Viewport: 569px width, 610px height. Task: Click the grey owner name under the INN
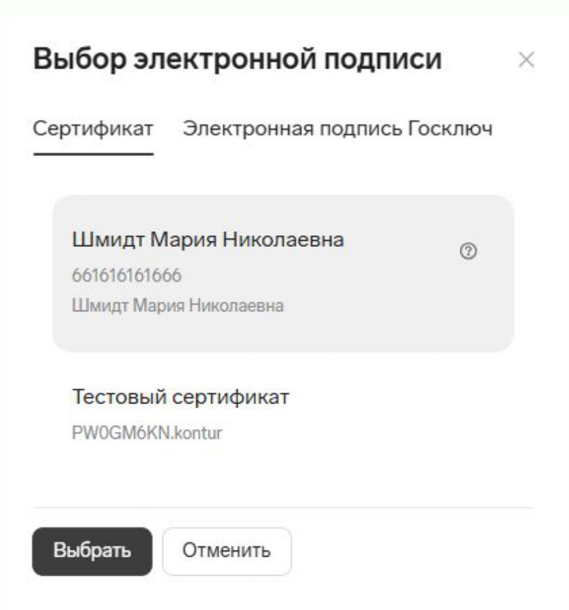(178, 306)
